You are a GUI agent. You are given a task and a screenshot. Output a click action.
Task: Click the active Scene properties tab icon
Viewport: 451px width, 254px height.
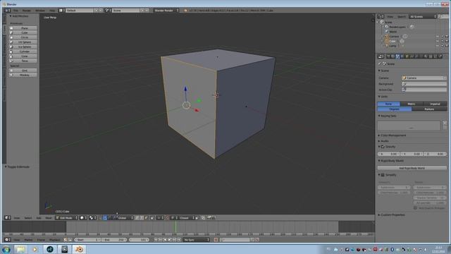pos(397,56)
